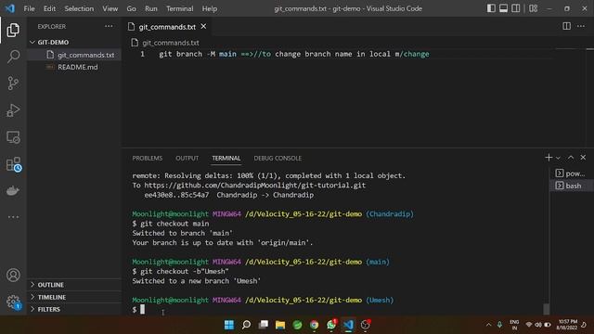Open the Go menu
The height and width of the screenshot is (334, 594).
(131, 8)
